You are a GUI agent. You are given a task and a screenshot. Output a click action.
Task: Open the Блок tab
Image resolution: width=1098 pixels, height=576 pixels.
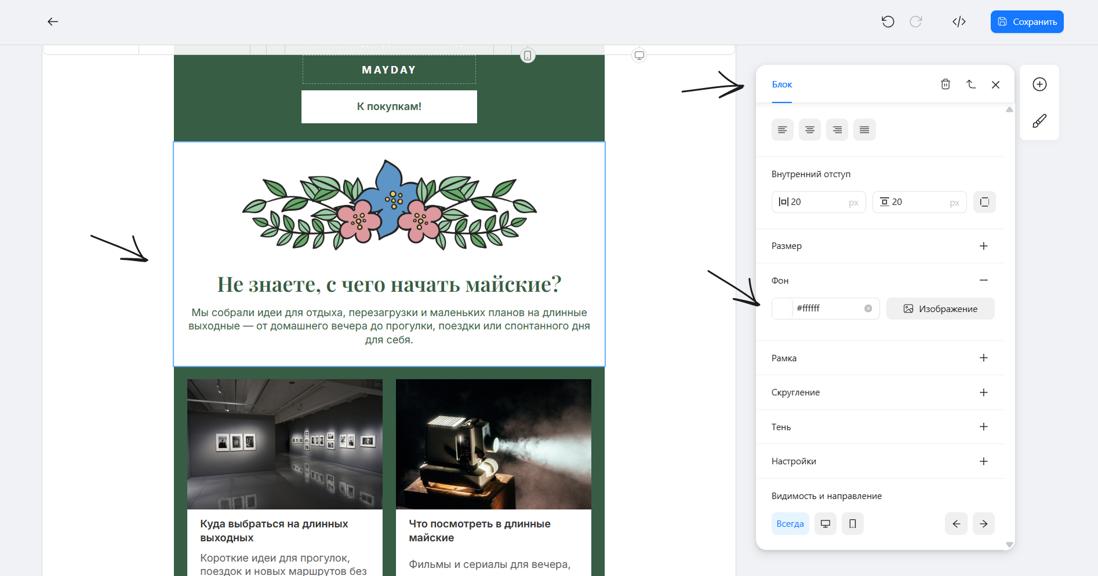781,85
